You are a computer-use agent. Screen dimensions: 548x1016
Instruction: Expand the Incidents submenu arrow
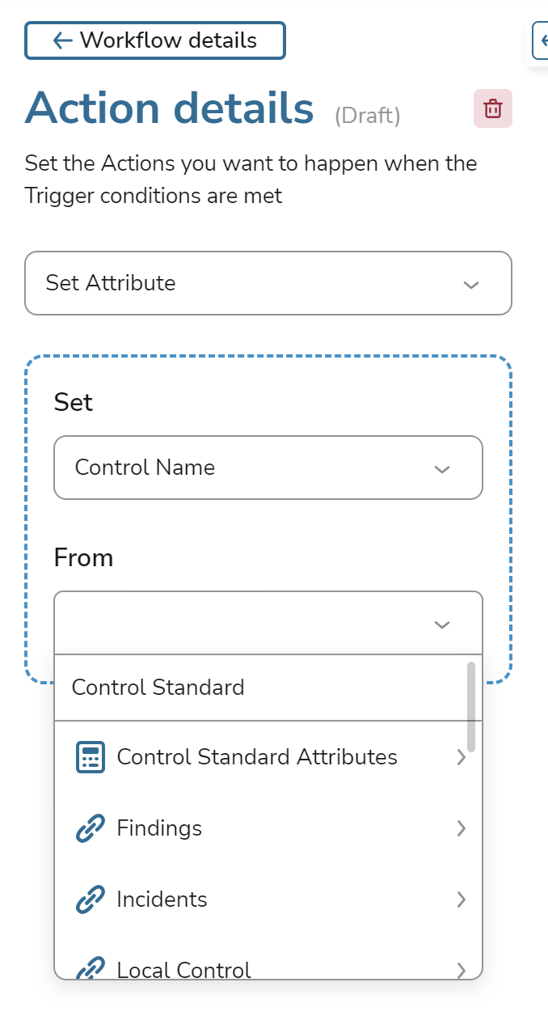[462, 900]
